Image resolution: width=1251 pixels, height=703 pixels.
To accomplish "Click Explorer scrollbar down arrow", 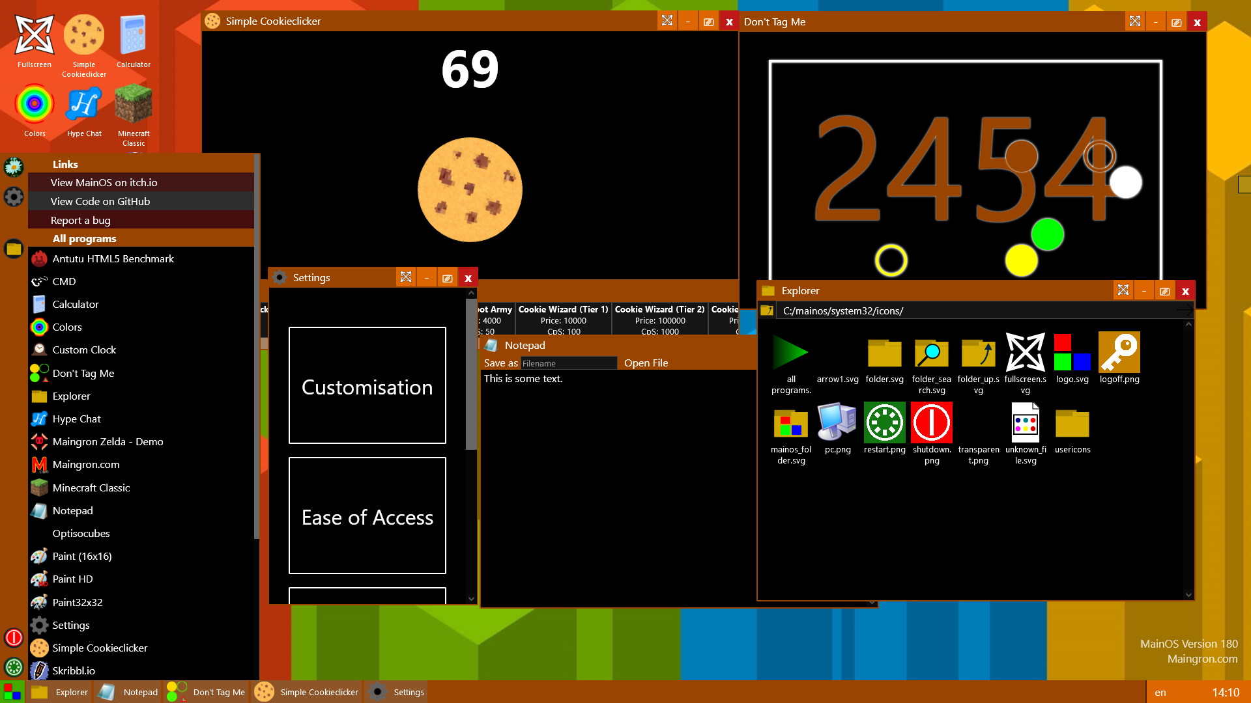I will coord(1188,594).
